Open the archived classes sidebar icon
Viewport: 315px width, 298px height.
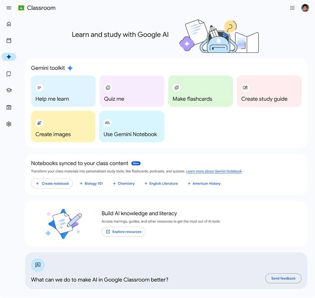pyautogui.click(x=9, y=107)
